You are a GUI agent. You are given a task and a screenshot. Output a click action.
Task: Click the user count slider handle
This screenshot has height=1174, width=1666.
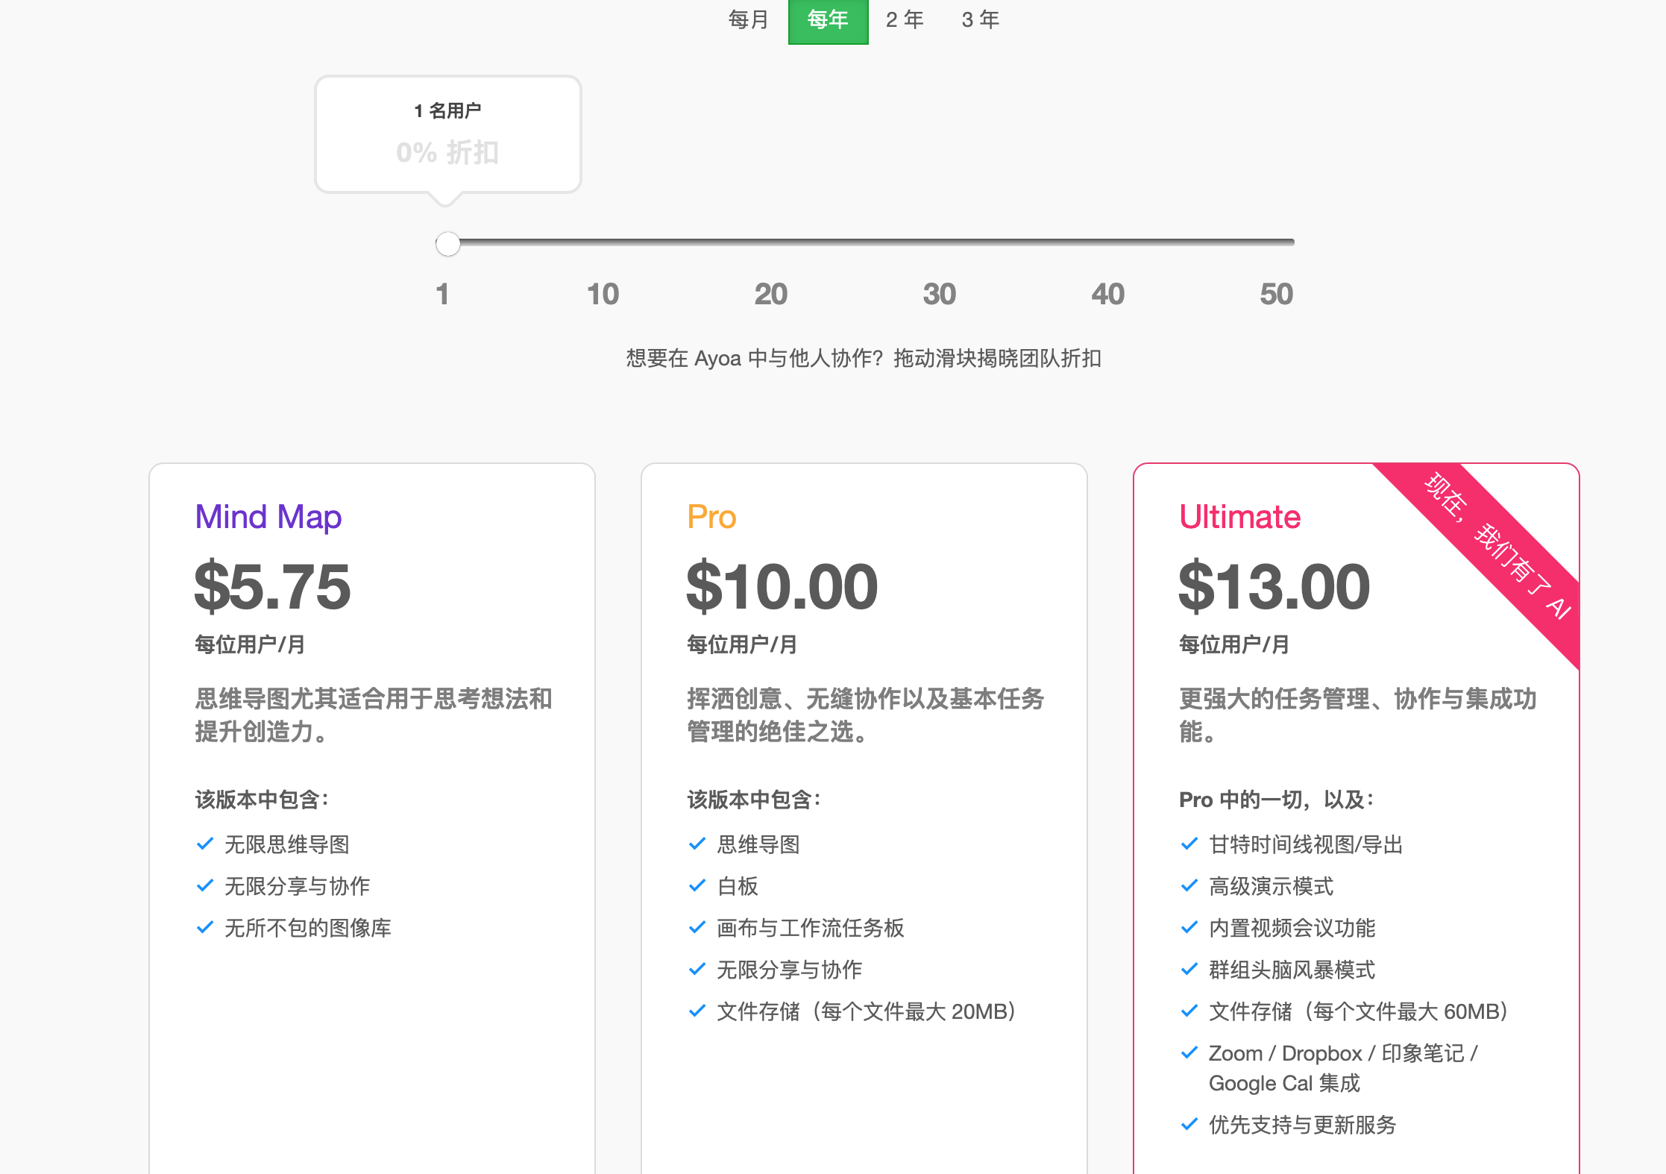(x=447, y=243)
